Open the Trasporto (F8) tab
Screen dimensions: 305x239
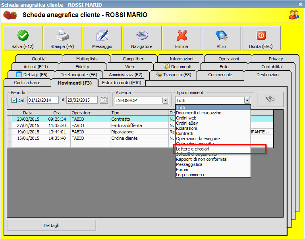click(173, 75)
